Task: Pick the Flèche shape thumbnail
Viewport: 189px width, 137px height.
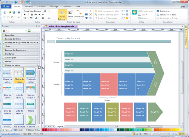Action: pyautogui.click(x=30, y=106)
